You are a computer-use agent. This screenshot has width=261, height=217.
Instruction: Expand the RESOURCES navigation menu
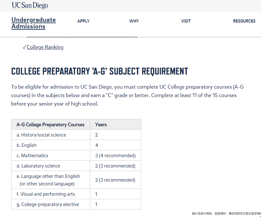click(244, 21)
